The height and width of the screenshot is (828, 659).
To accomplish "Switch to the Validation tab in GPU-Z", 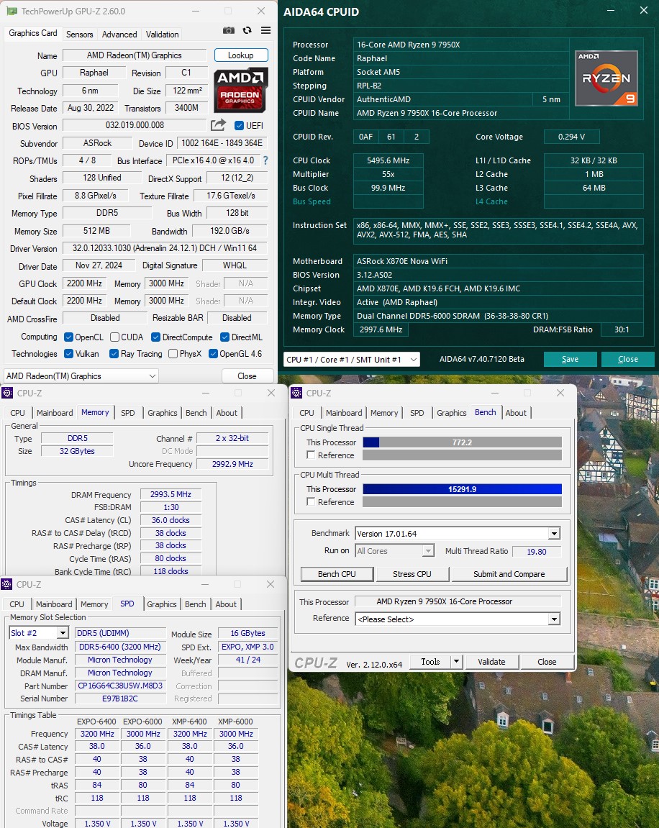I will (x=162, y=35).
